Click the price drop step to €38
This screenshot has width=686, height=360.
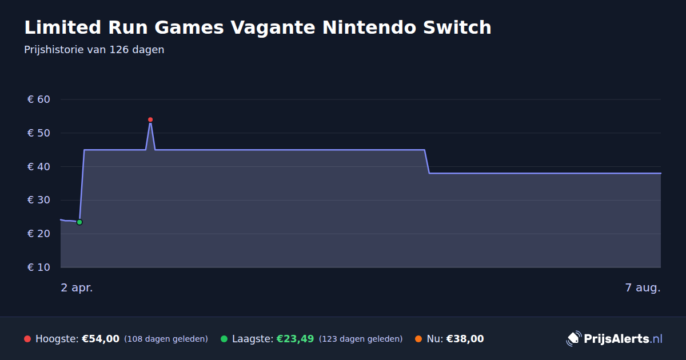[x=427, y=162]
